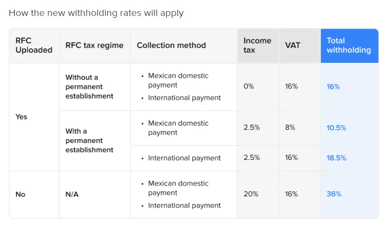Select the blue 36% total withholding value
388x228 pixels.
tap(334, 194)
